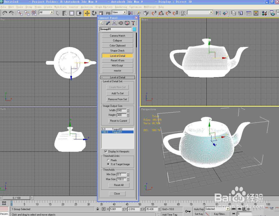Open the Select by Name list icon
The image size is (279, 216).
64,13
